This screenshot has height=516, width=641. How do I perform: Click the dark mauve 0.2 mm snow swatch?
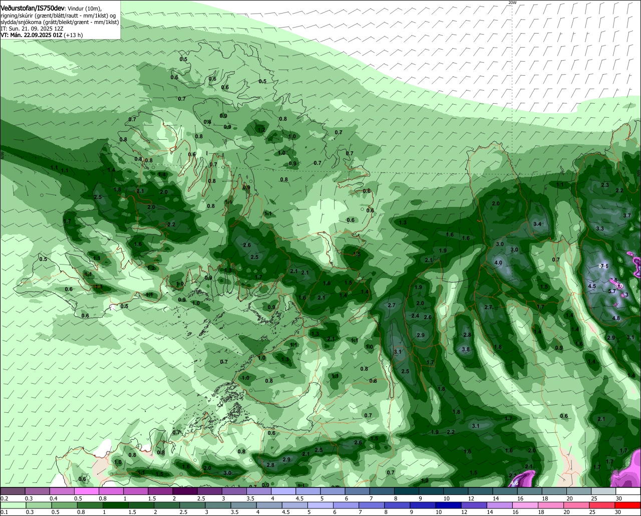click(13, 491)
